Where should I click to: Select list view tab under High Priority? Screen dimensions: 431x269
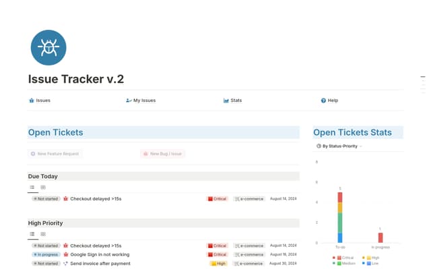pos(32,234)
